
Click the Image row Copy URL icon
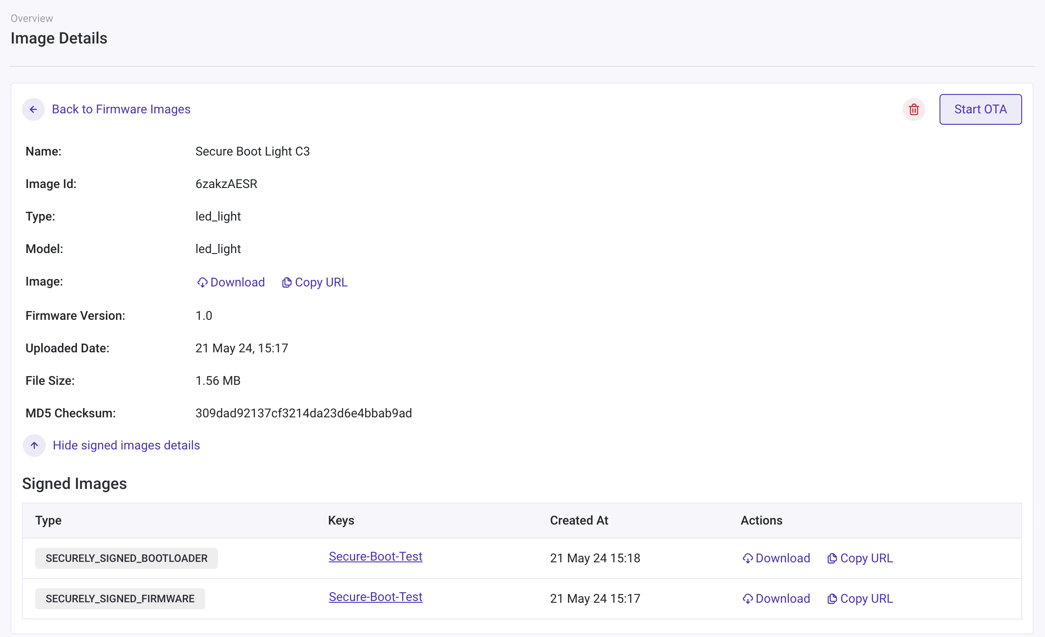pos(287,282)
